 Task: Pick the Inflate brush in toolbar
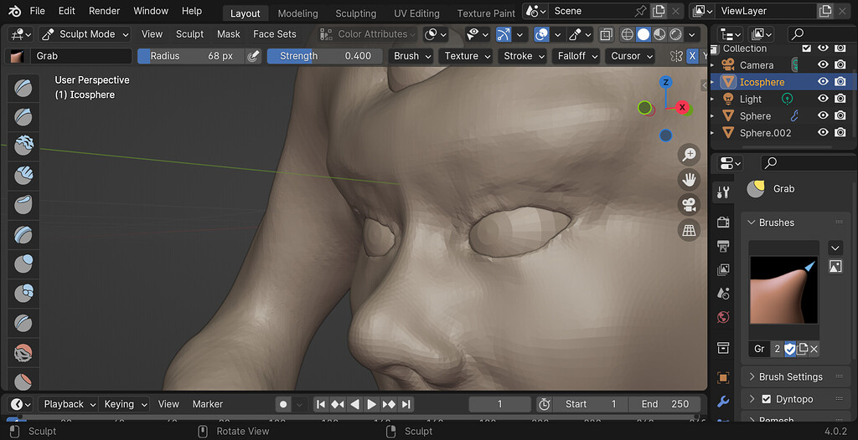(x=23, y=265)
